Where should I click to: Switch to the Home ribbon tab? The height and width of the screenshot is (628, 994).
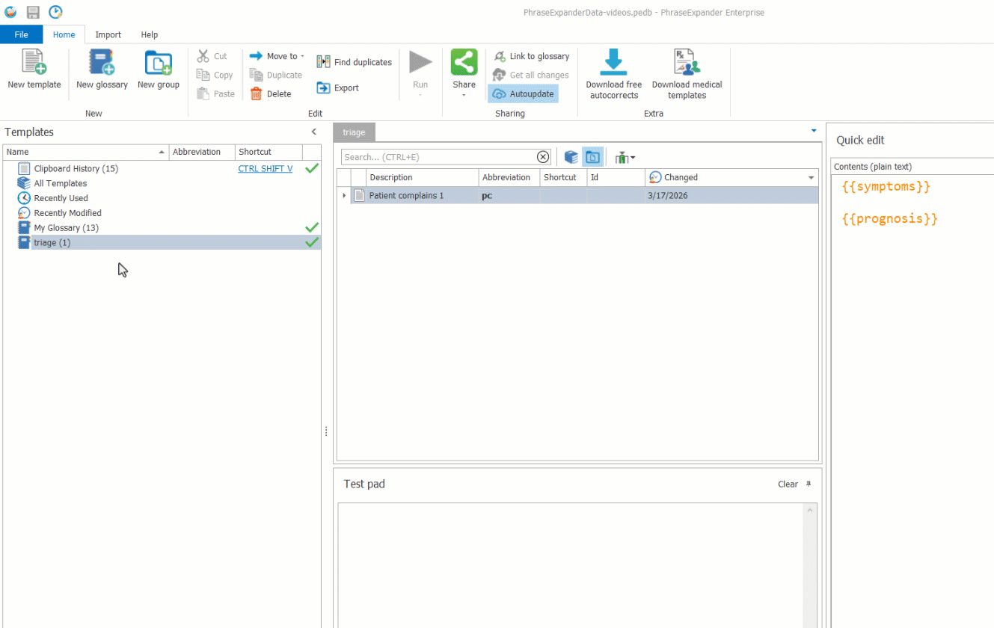[64, 34]
